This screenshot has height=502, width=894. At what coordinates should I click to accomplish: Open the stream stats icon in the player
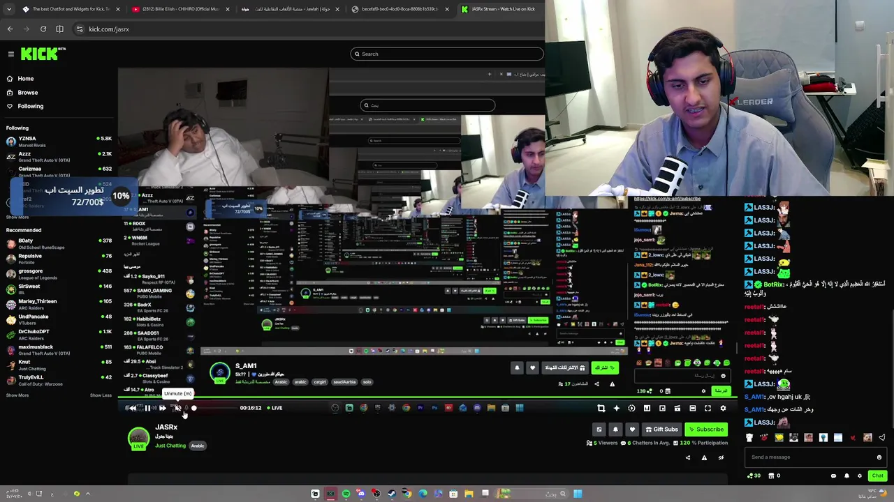tap(647, 409)
